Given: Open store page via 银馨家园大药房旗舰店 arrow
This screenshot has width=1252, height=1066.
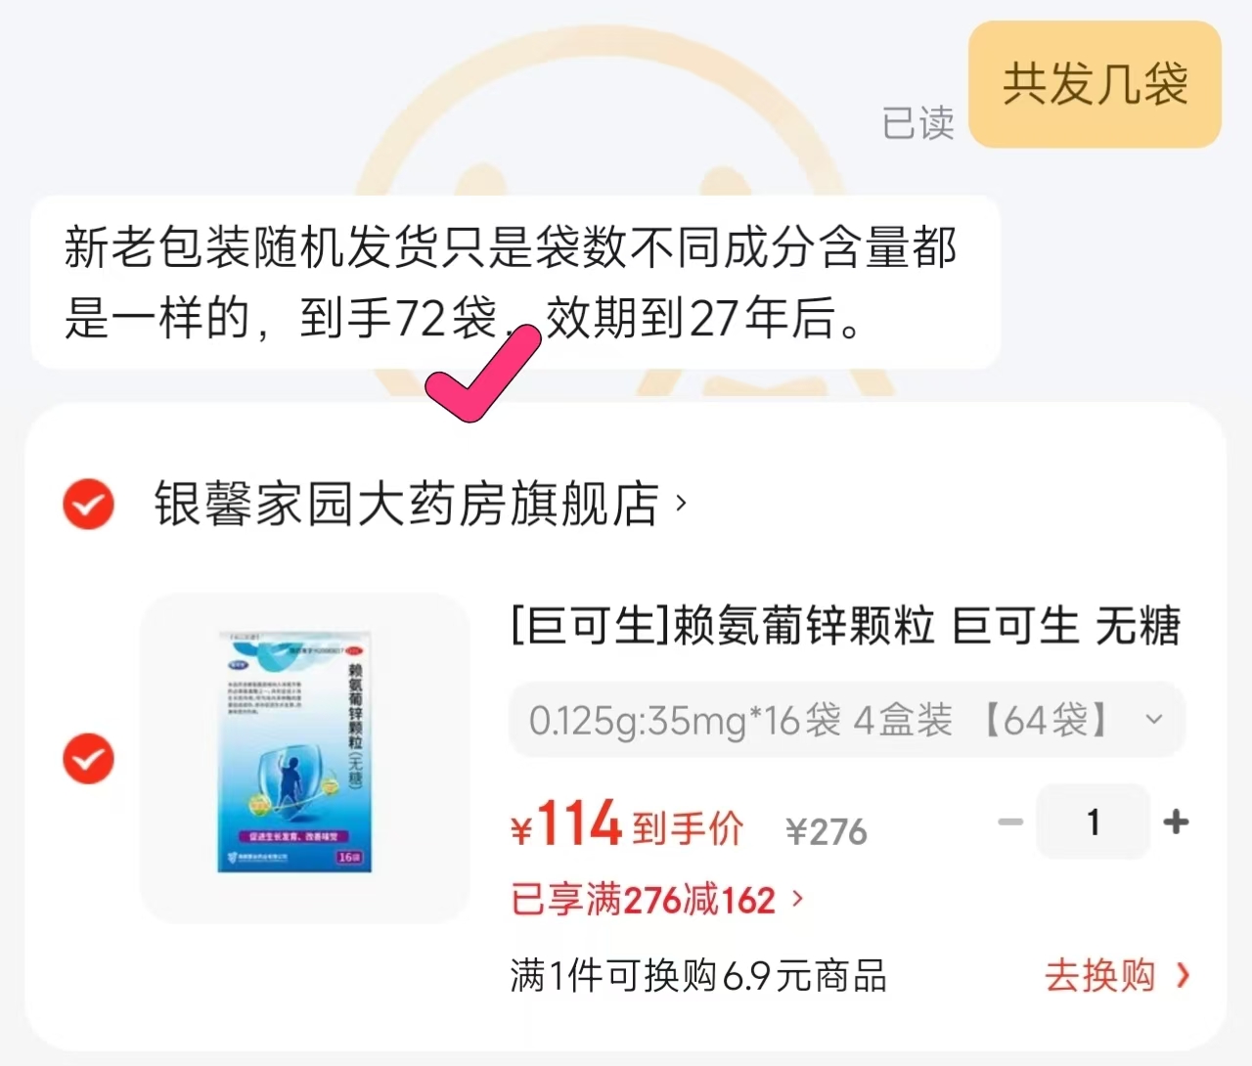Looking at the screenshot, I should (x=680, y=504).
